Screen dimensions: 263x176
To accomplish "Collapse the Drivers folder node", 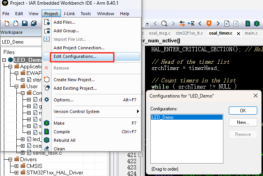I will [10, 159].
